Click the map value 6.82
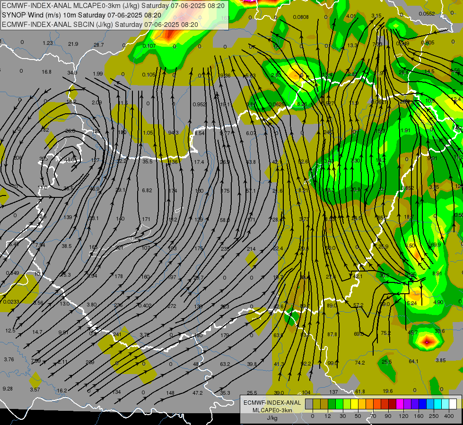This screenshot has width=463, height=425. pos(147,190)
